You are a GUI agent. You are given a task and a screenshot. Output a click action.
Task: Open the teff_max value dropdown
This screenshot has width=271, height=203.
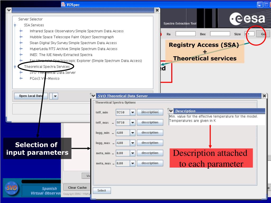[x=133, y=123]
